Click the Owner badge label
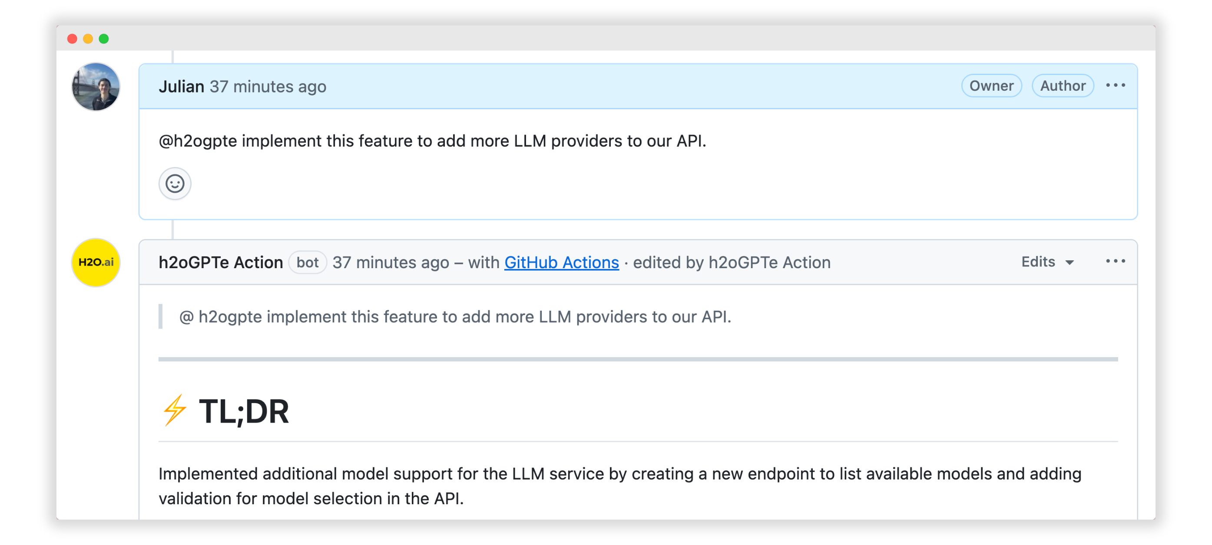This screenshot has height=545, width=1212. click(x=991, y=86)
